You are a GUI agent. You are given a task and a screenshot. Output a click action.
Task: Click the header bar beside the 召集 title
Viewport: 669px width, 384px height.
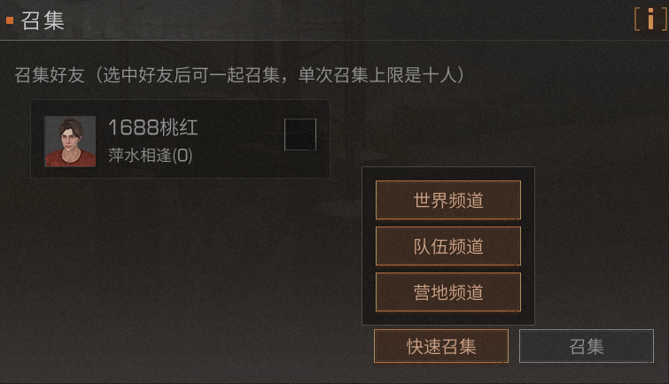(341, 20)
